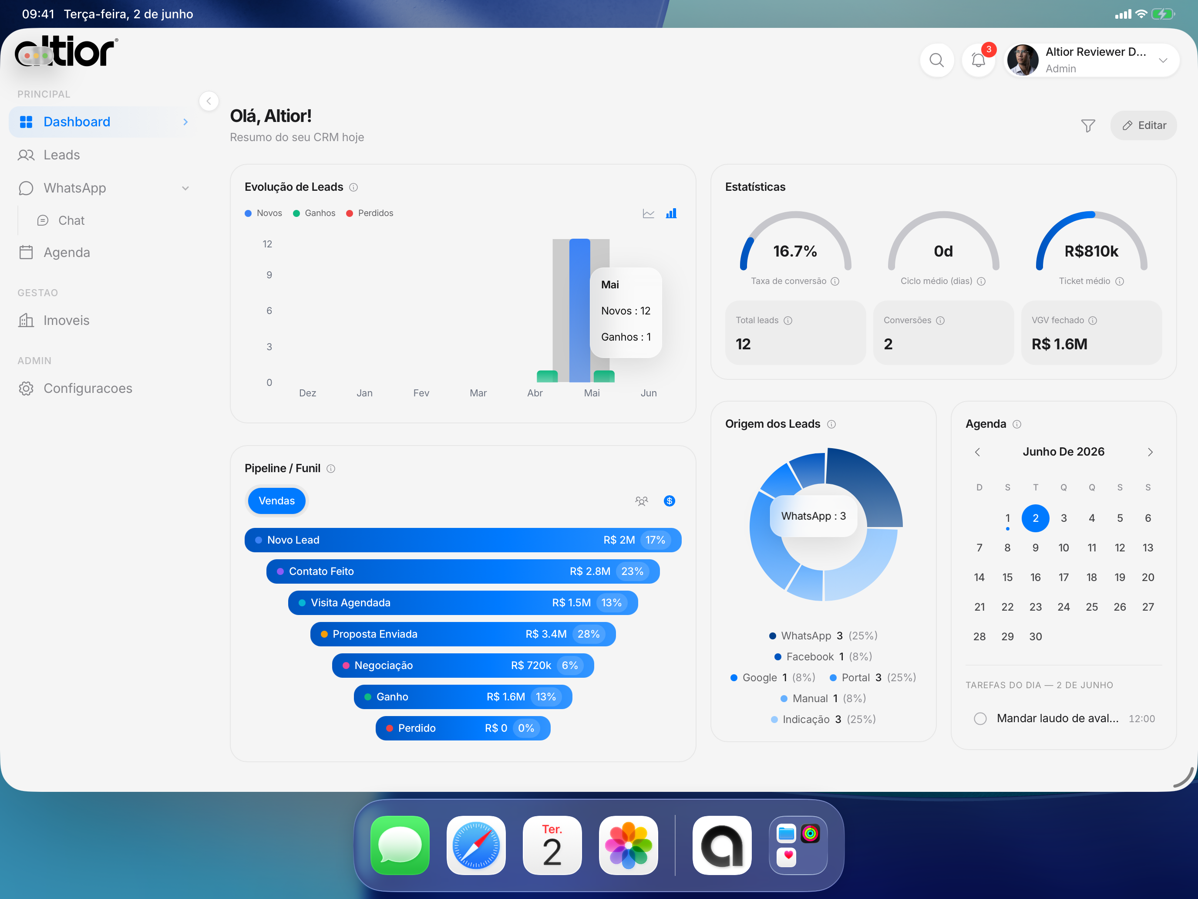Select the Novo Lead funnel stage
The image size is (1198, 899).
tap(463, 540)
